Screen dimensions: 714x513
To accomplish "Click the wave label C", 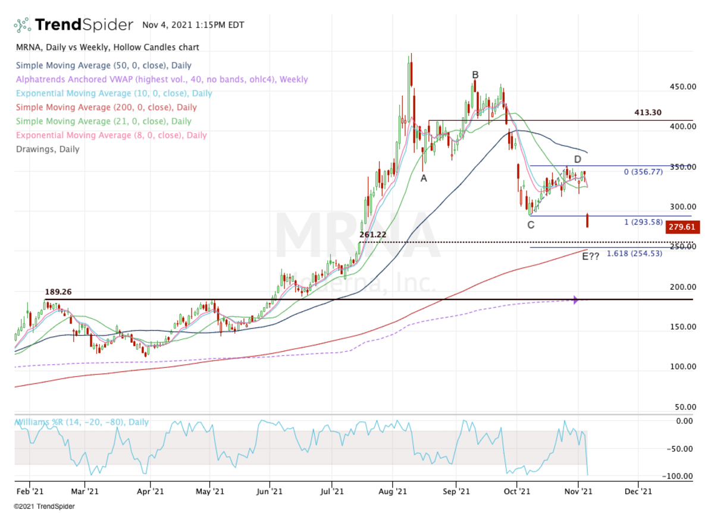I will (531, 225).
